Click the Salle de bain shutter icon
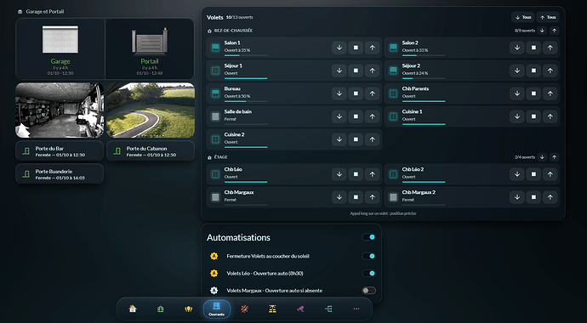 pyautogui.click(x=215, y=116)
